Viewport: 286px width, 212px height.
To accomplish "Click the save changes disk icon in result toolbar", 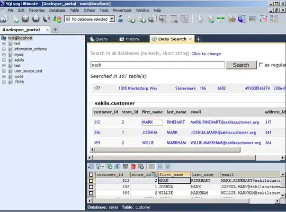I will pyautogui.click(x=126, y=166).
